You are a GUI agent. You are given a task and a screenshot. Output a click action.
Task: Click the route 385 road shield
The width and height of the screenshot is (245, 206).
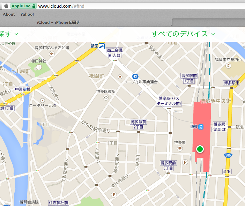[228, 155]
